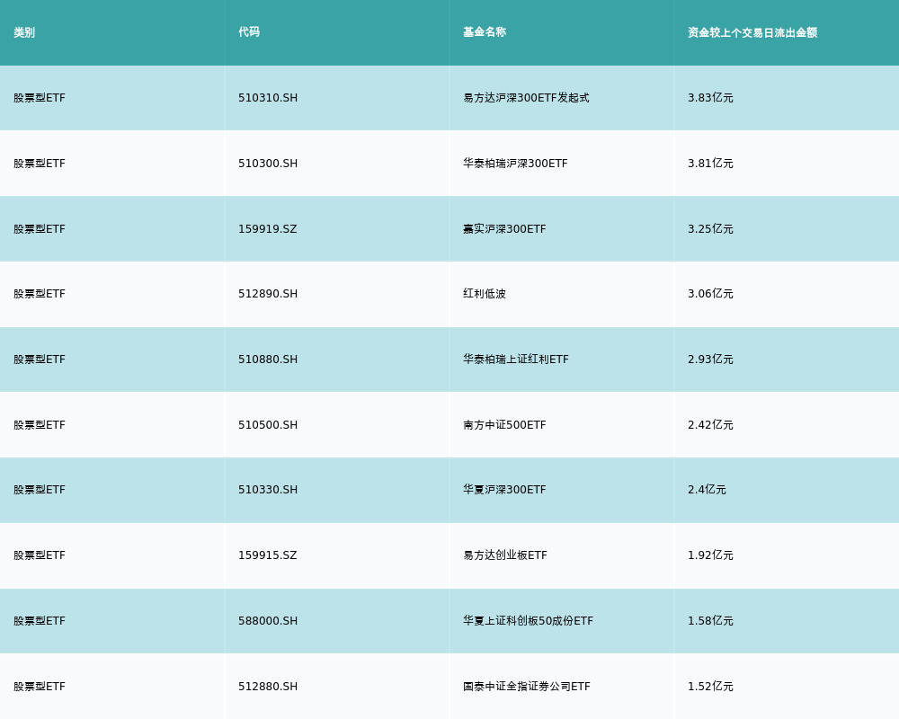Click 股票型ETF in the 510330.SH row
The width and height of the screenshot is (899, 719).
point(40,490)
